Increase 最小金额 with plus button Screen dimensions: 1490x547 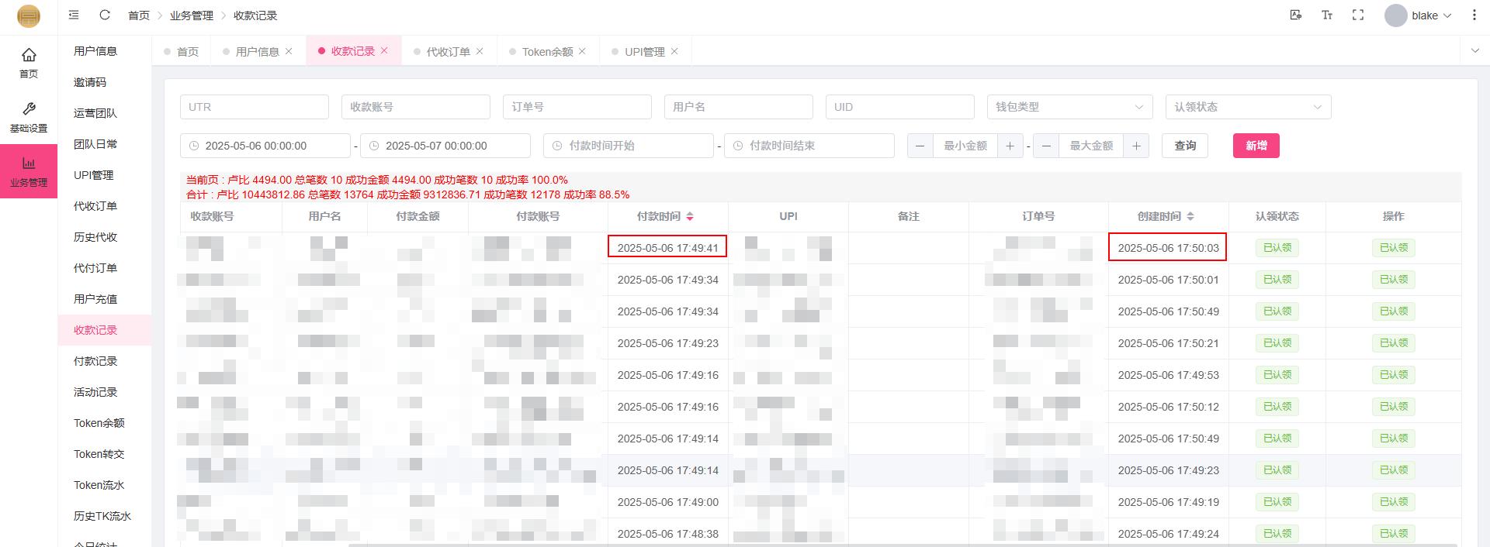(1010, 146)
